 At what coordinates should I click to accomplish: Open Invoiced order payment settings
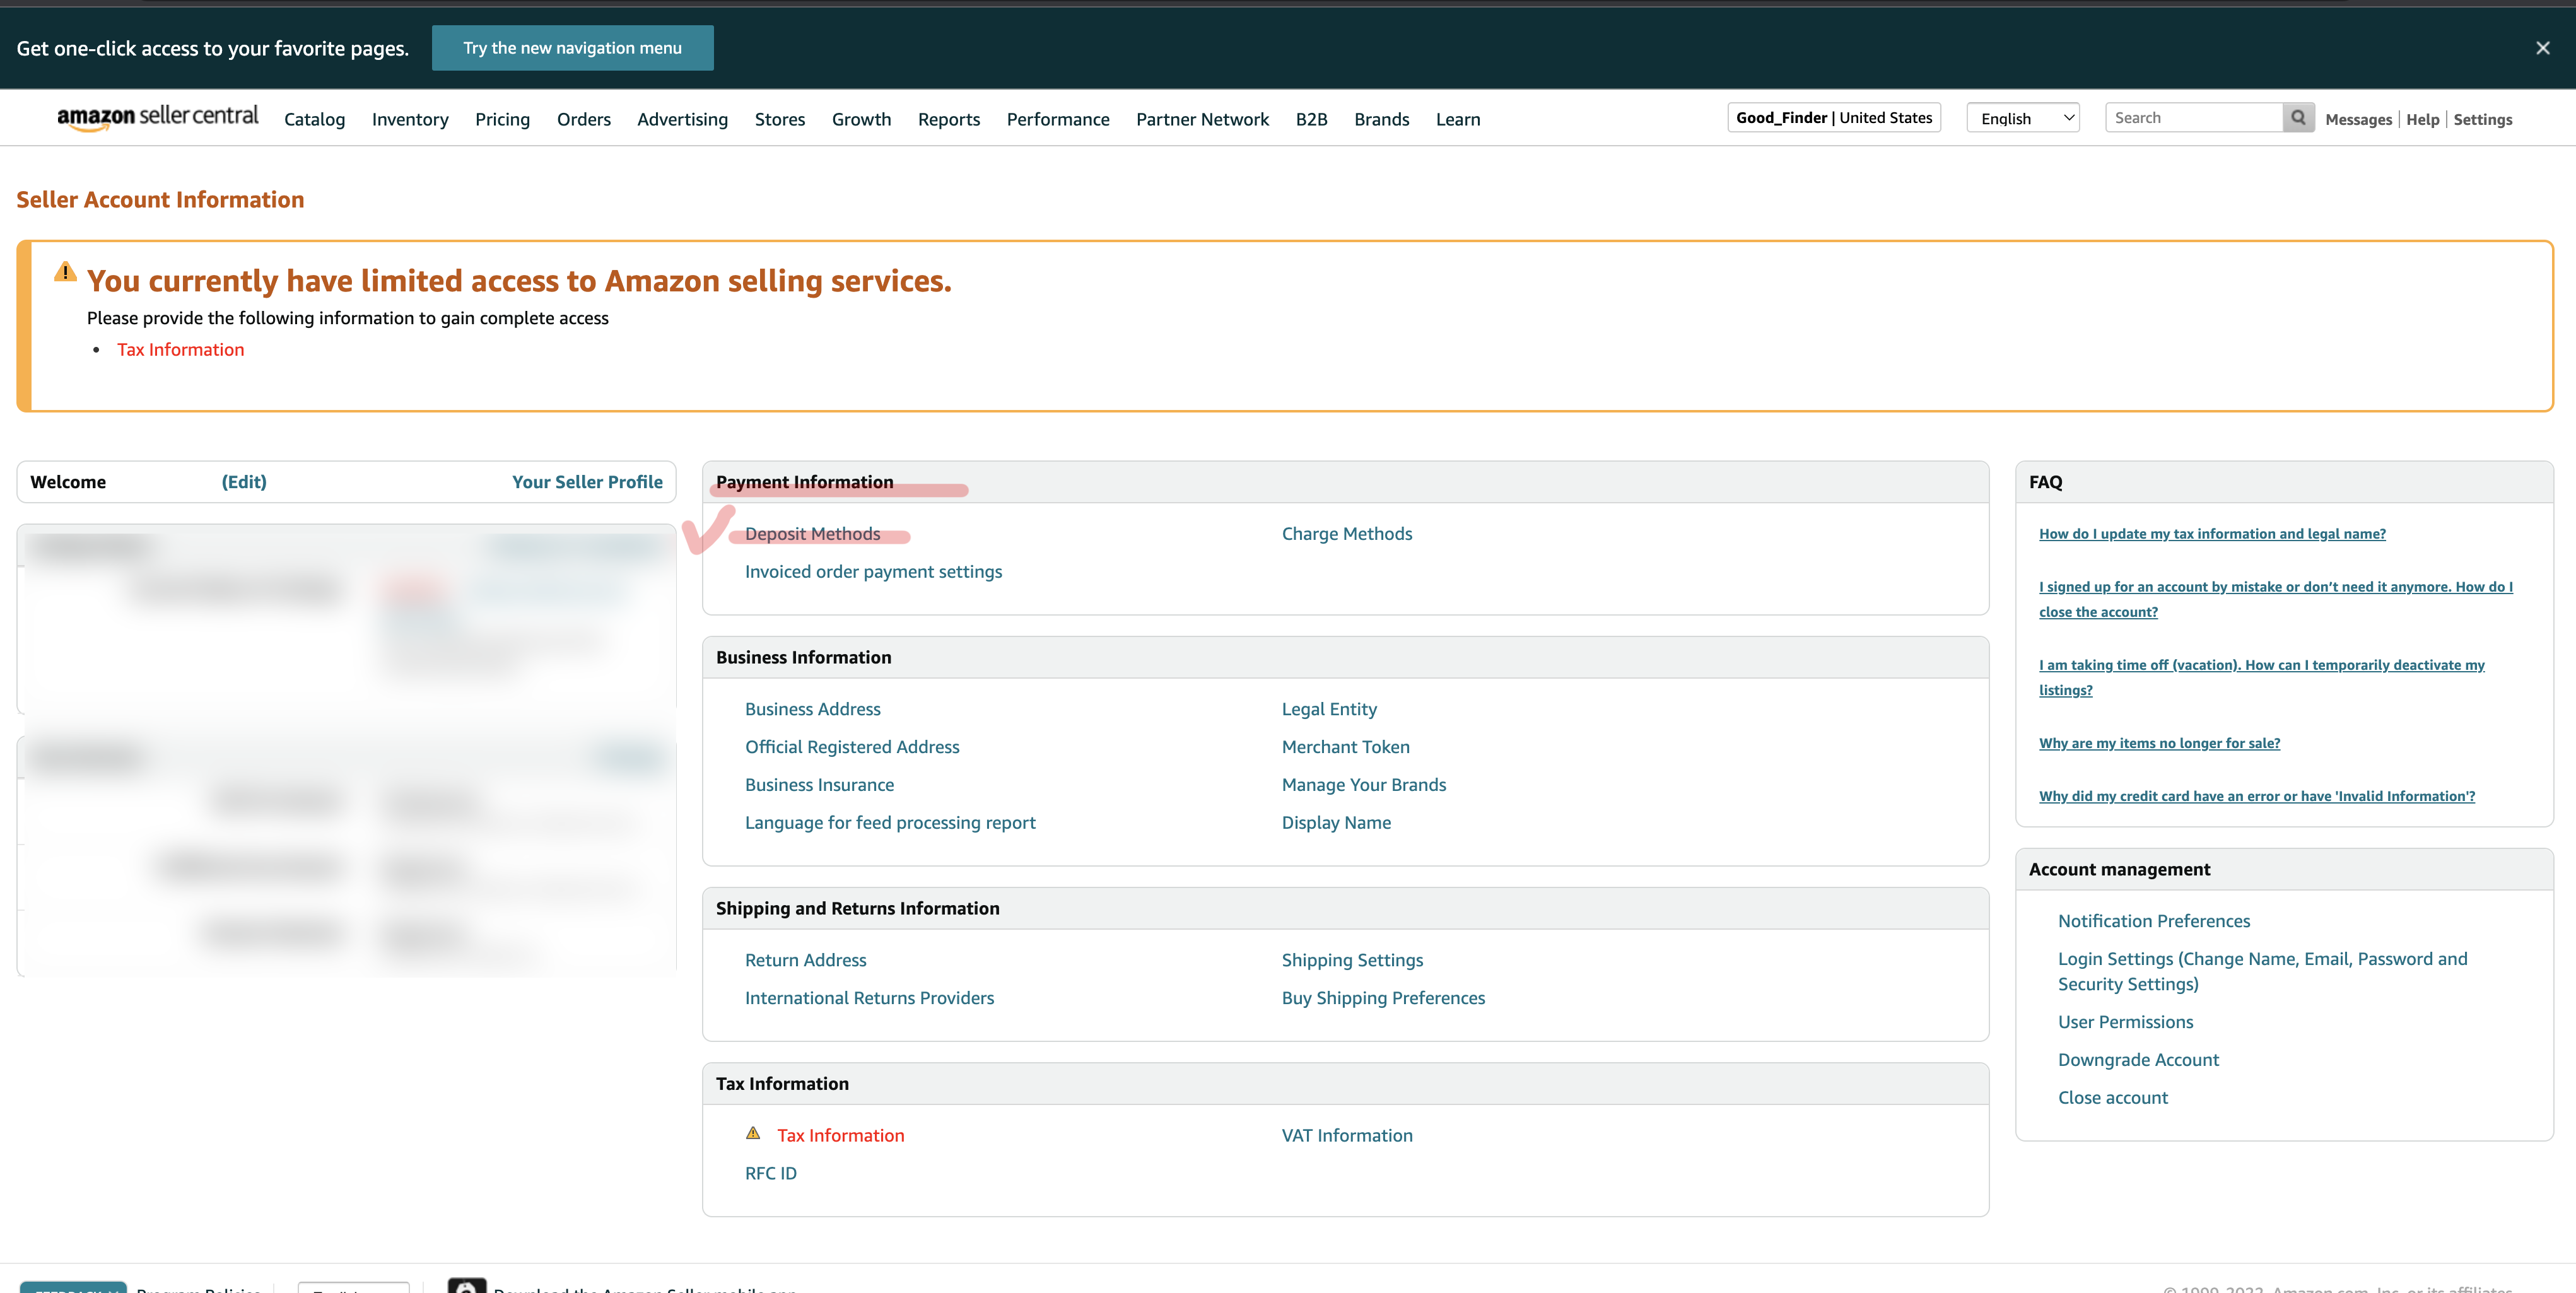pos(873,571)
